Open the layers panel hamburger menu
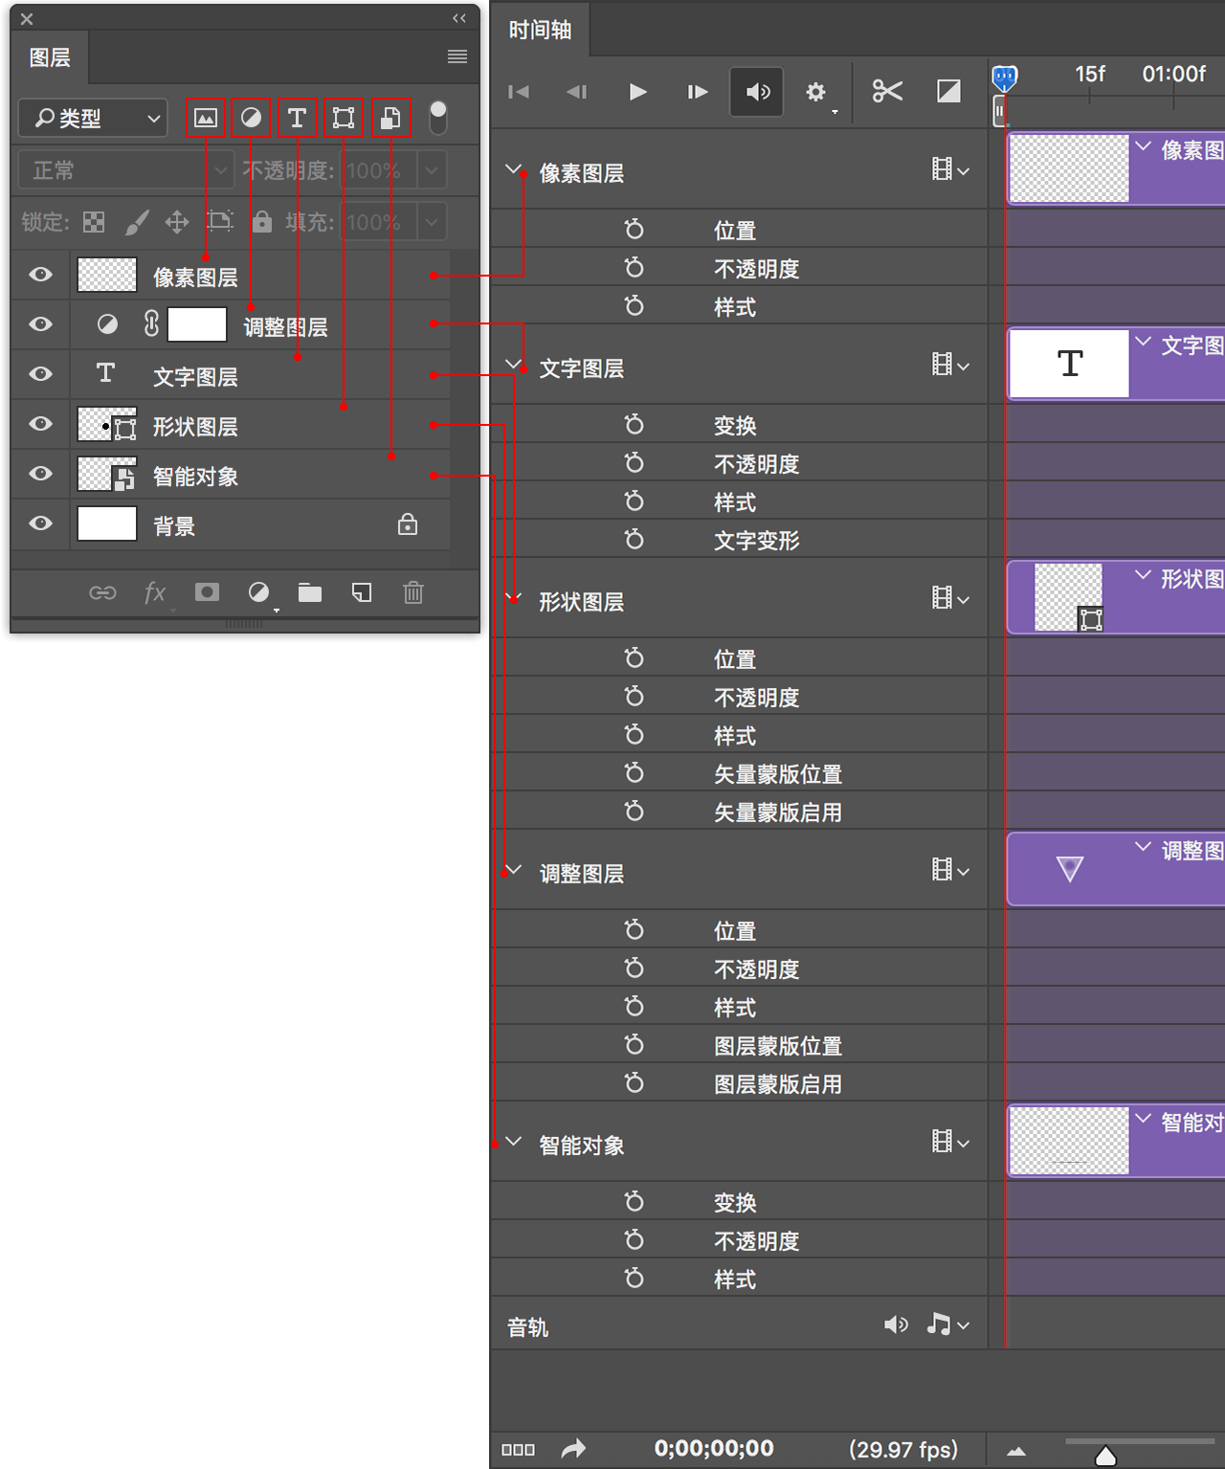Viewport: 1225px width, 1469px height. pyautogui.click(x=457, y=56)
